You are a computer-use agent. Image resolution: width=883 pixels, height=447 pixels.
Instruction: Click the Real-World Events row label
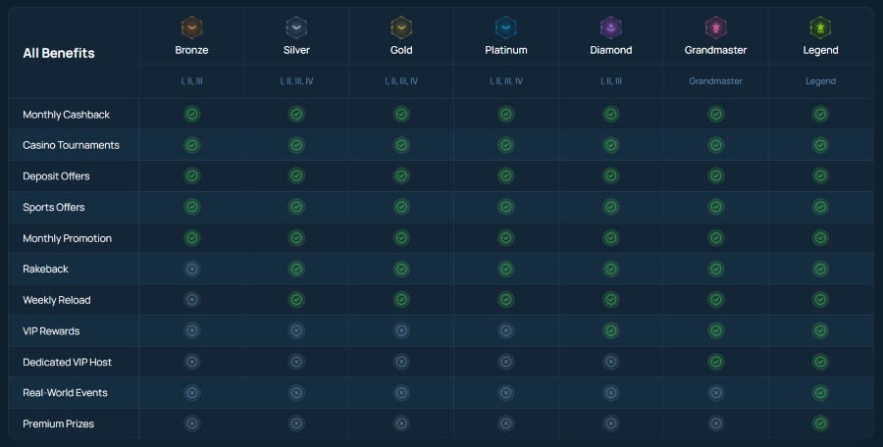[65, 392]
